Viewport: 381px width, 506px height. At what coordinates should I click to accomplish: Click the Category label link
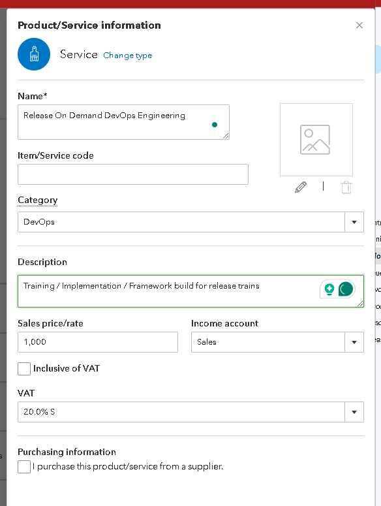(38, 200)
